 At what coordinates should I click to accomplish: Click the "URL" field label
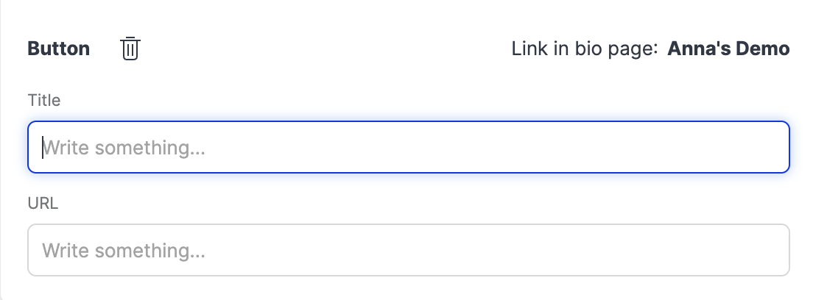point(43,203)
